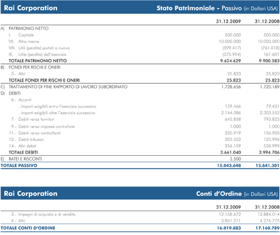Click value 159.466
This screenshot has height=235, width=280.
click(x=233, y=106)
